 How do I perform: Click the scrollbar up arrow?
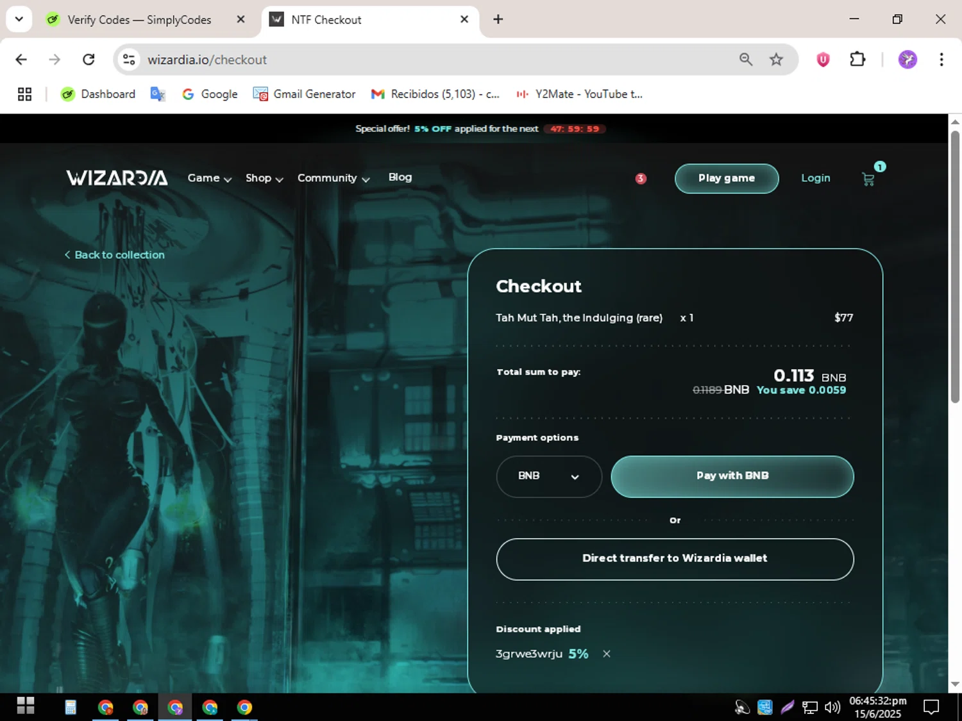[955, 121]
